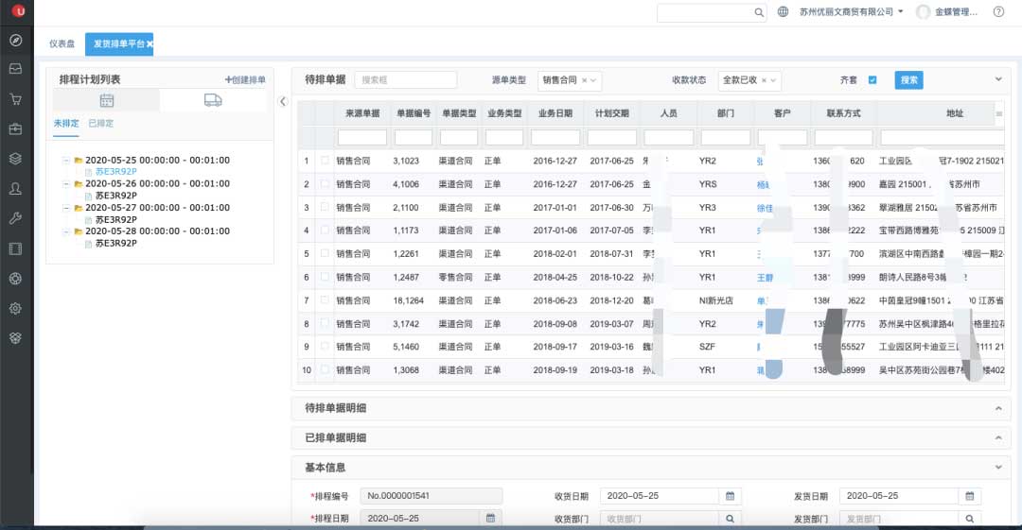This screenshot has width=1022, height=530.
Task: Collapse the 2020-05-28 tree node
Action: (66, 231)
